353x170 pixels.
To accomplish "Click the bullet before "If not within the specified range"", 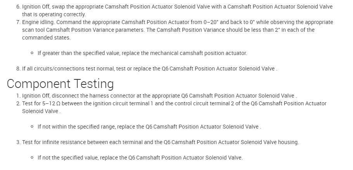I will click(x=32, y=127).
